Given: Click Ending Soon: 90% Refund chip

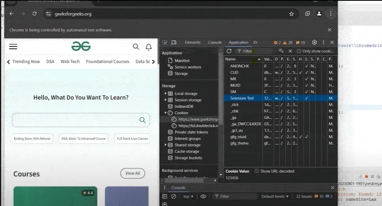Looking at the screenshot, I should (x=32, y=138).
